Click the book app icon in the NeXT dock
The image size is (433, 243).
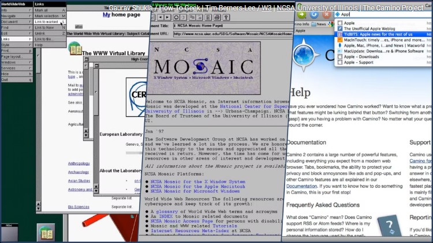46,233
